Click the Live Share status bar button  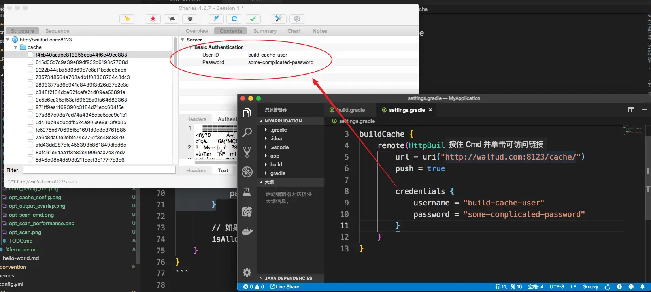pyautogui.click(x=285, y=287)
